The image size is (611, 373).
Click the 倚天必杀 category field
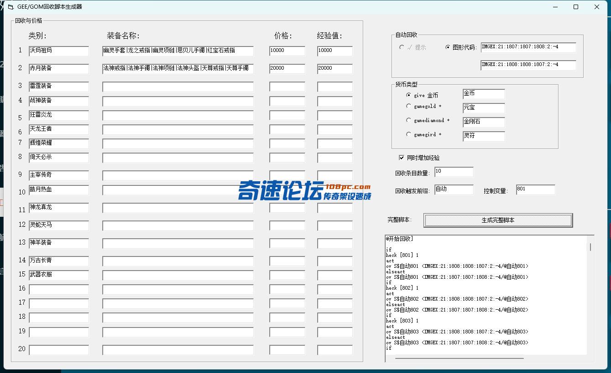point(59,158)
